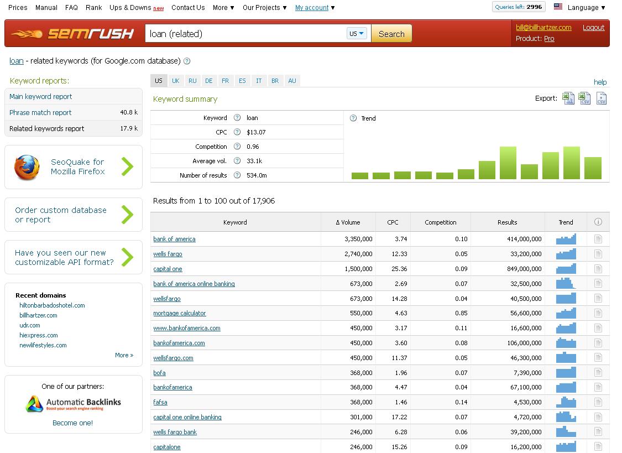
Task: Open page icon for bank of america row
Action: [598, 239]
